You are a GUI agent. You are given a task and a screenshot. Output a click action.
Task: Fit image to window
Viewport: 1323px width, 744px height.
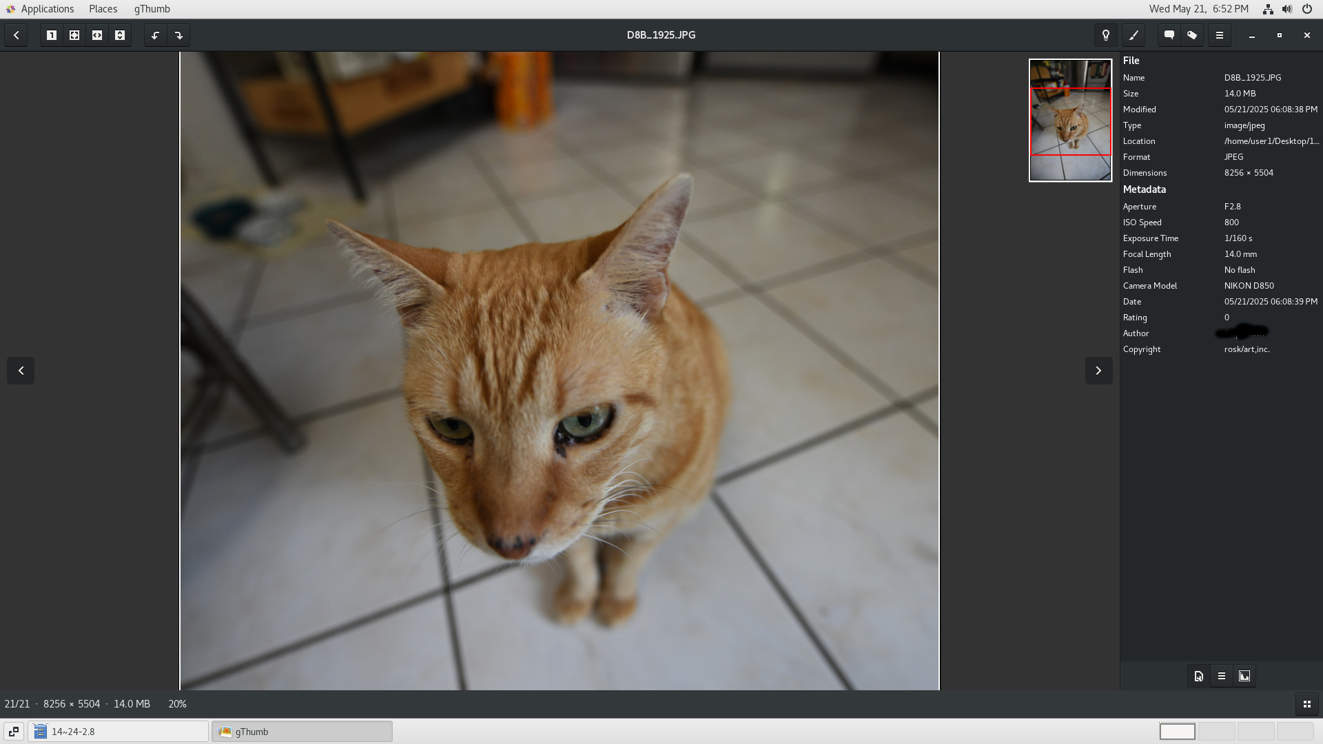click(74, 35)
